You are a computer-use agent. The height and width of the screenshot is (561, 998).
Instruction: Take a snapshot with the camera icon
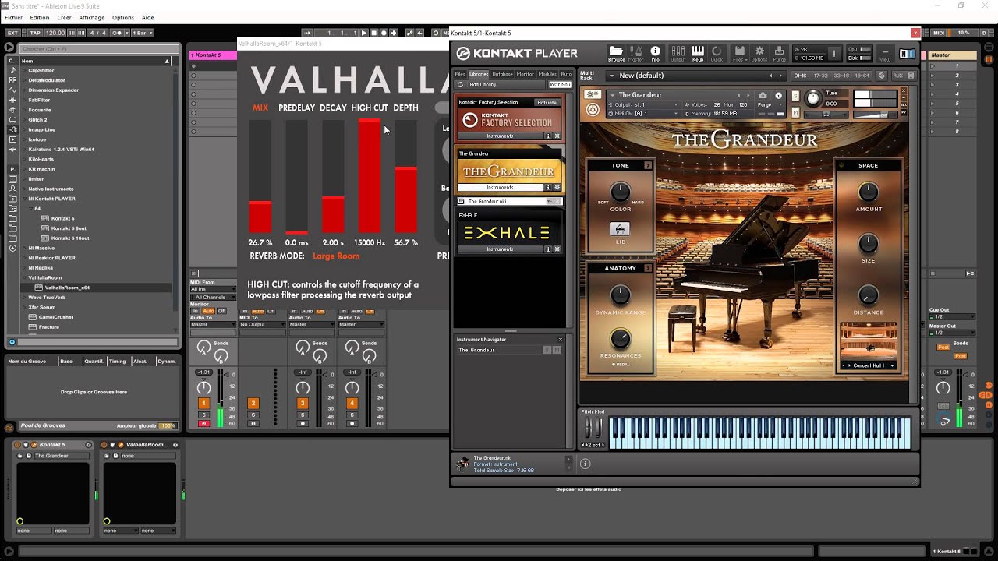(763, 95)
